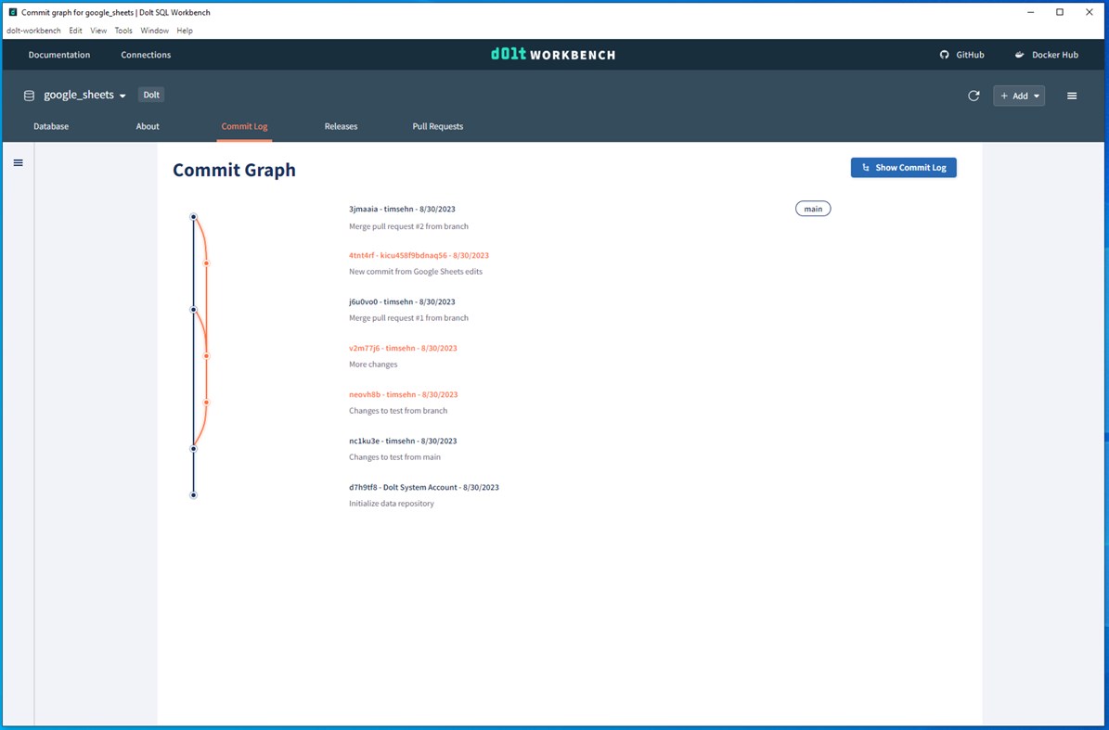The height and width of the screenshot is (730, 1109).
Task: Select the Commit Log tab
Action: coord(244,126)
